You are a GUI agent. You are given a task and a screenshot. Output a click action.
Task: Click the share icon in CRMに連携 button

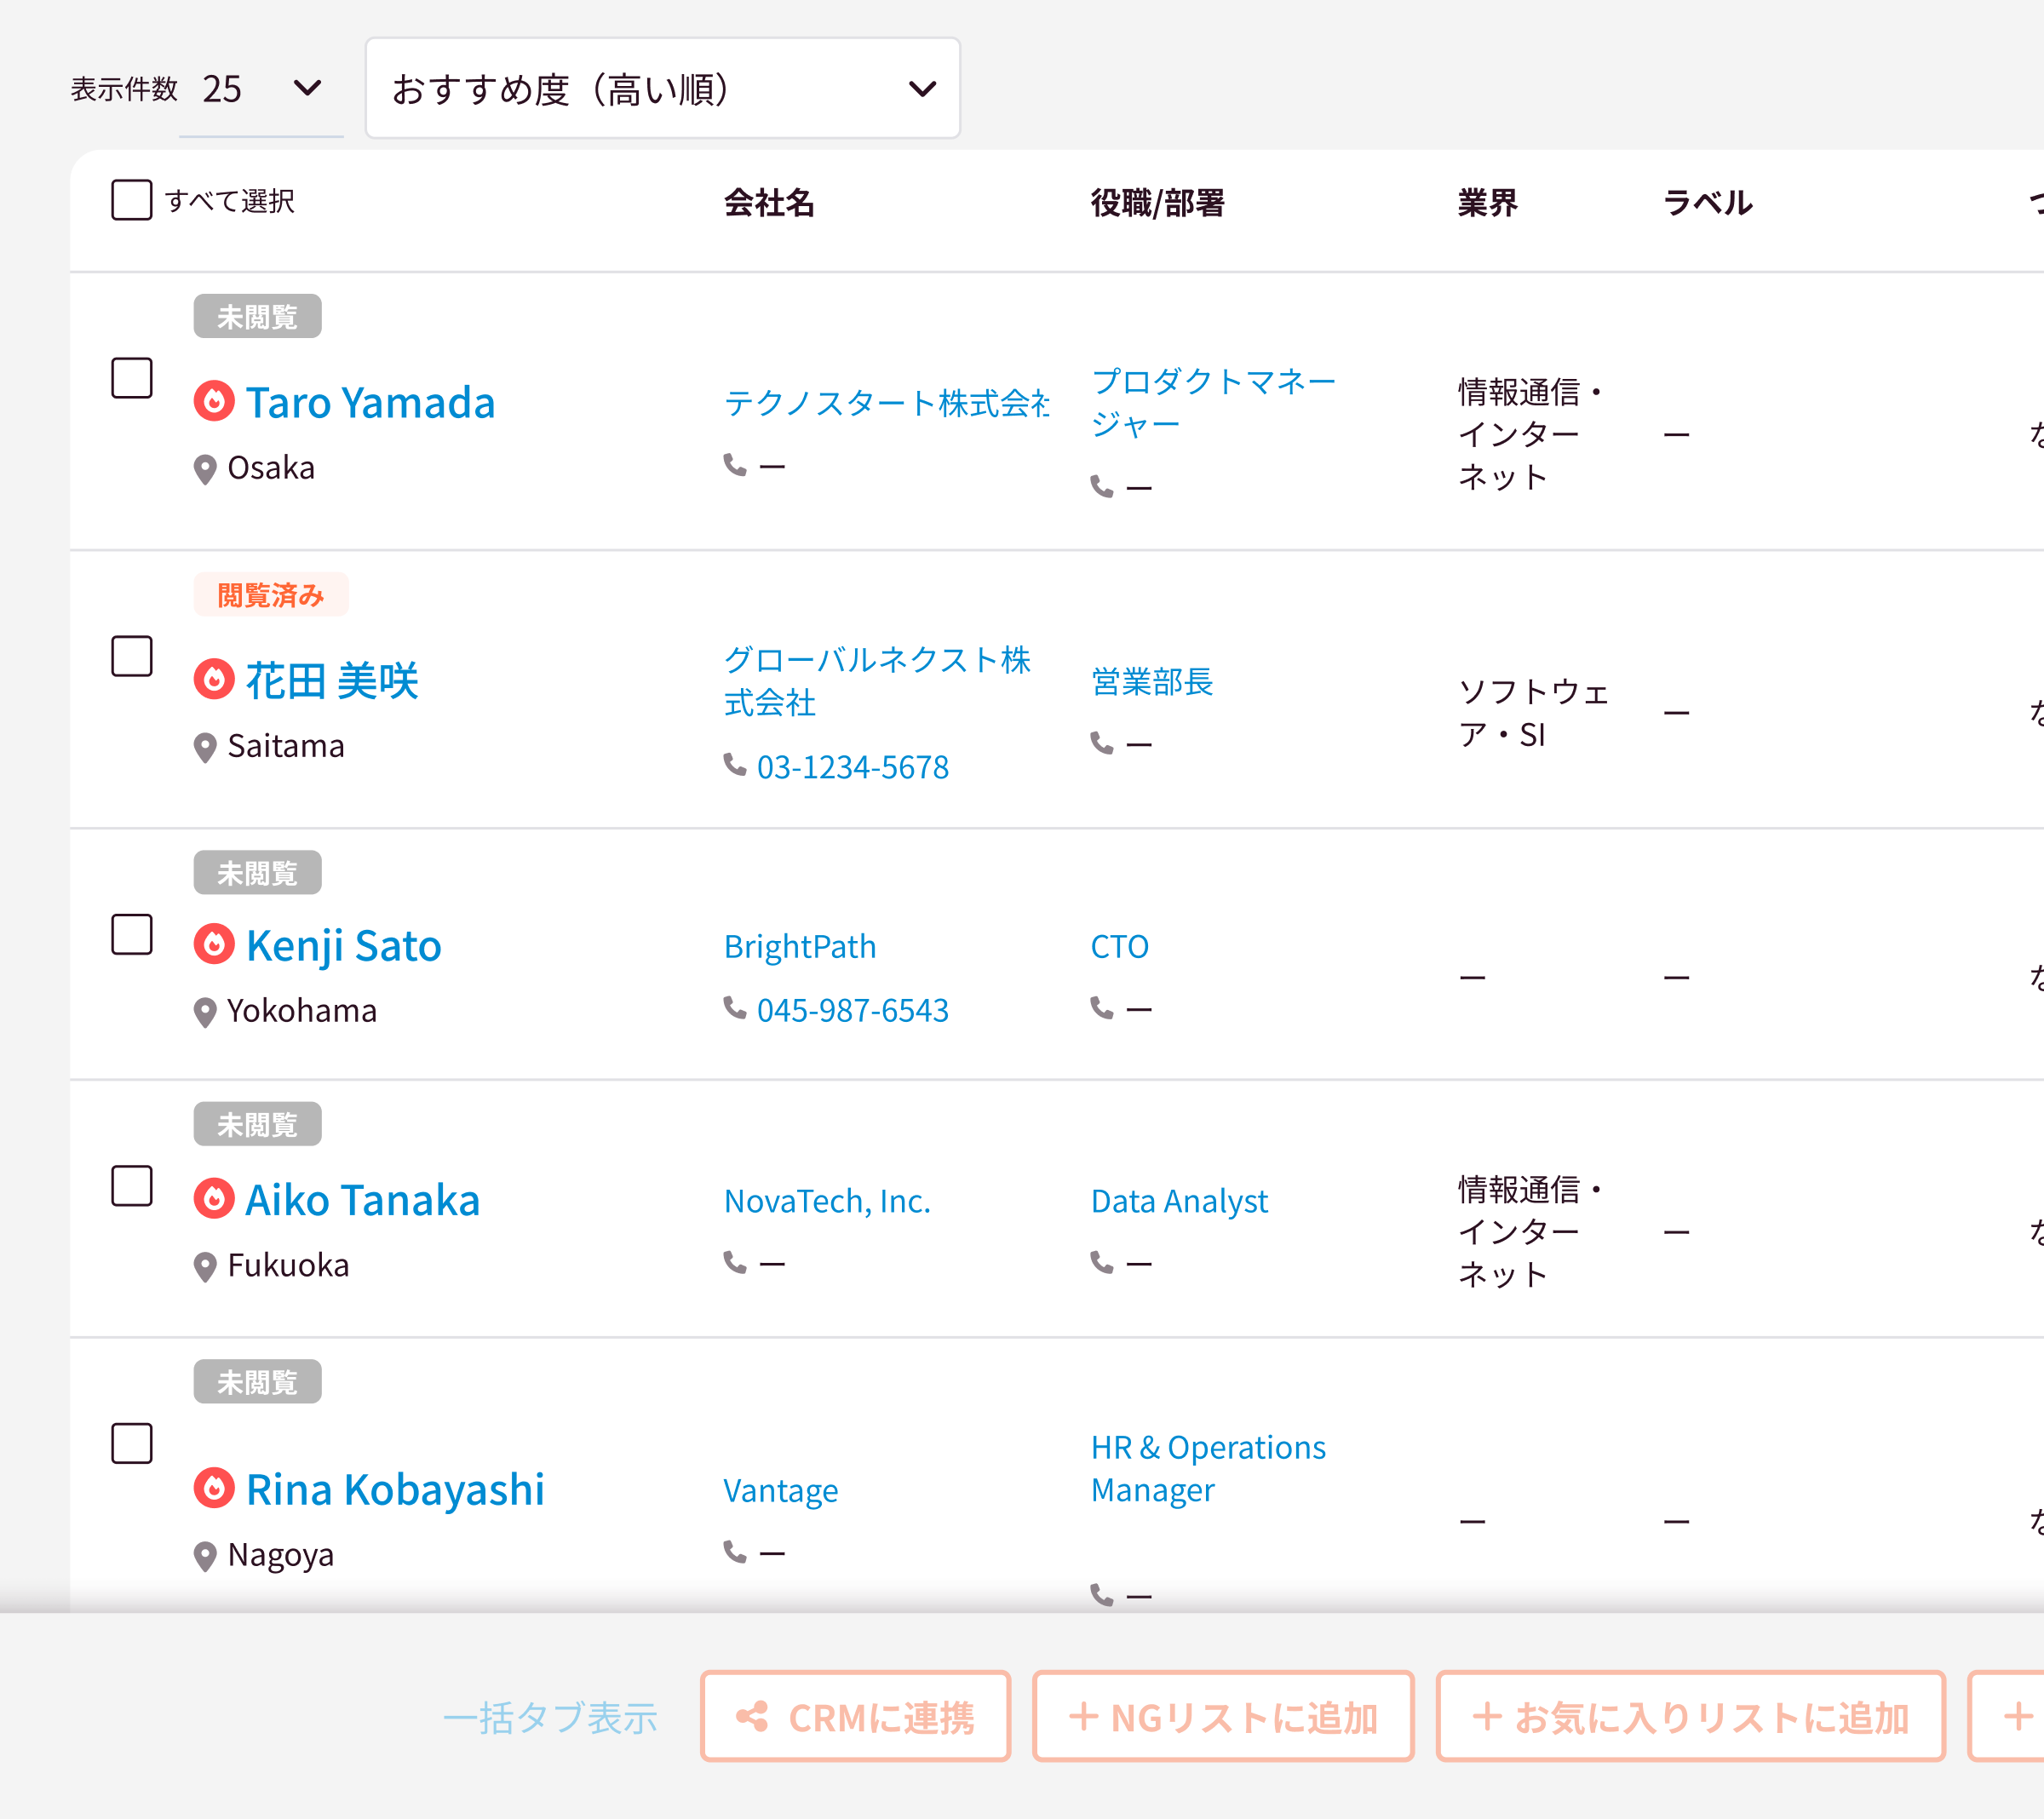(x=752, y=1717)
